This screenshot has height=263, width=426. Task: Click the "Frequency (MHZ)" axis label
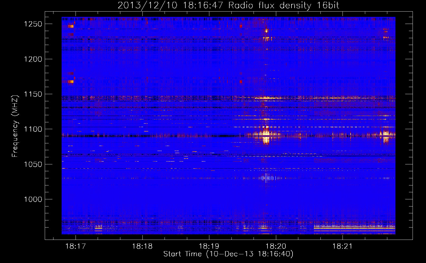(x=15, y=126)
